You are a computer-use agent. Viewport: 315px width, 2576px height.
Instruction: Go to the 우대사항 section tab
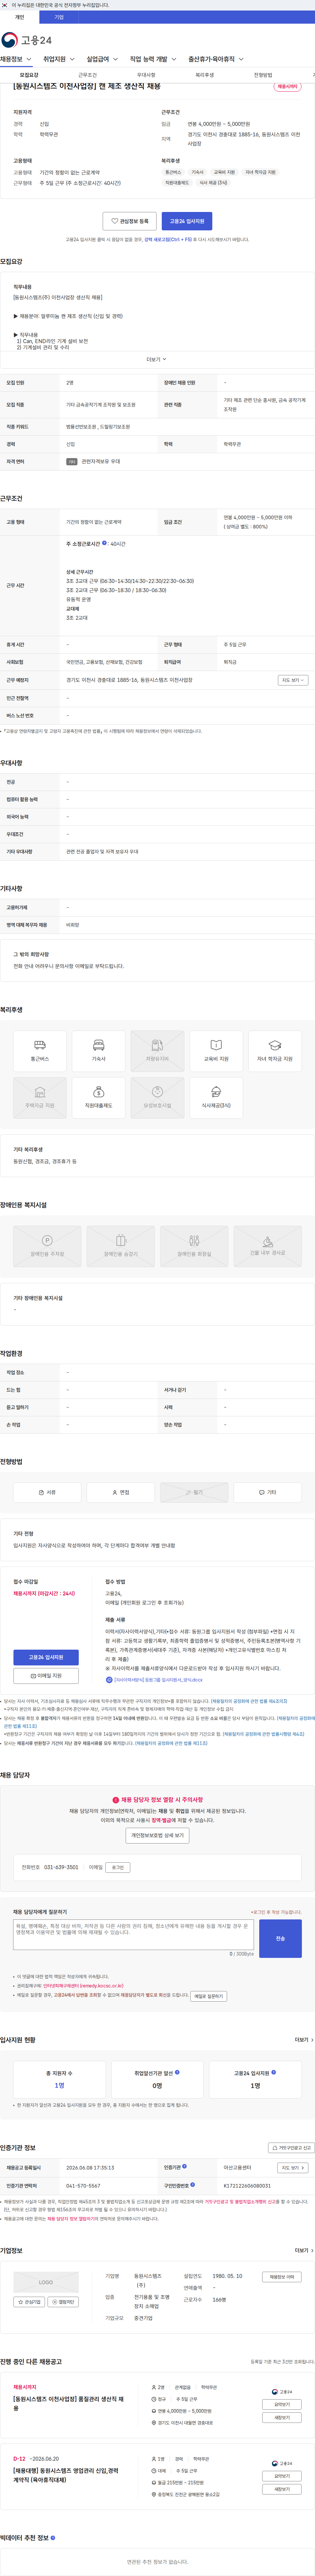[146, 75]
